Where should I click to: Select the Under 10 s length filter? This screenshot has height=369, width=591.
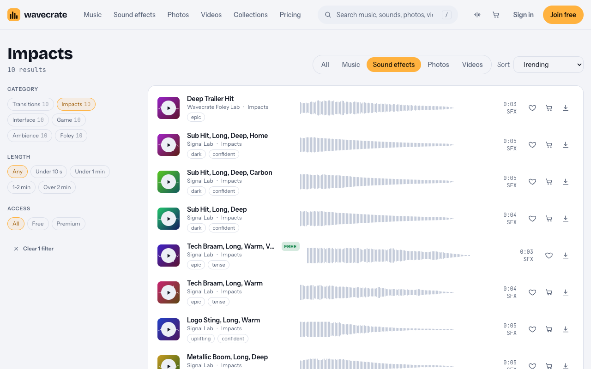click(48, 172)
